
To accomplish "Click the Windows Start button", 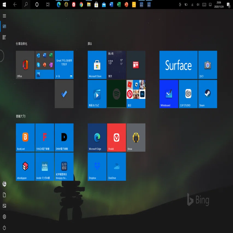I will (4, 5).
